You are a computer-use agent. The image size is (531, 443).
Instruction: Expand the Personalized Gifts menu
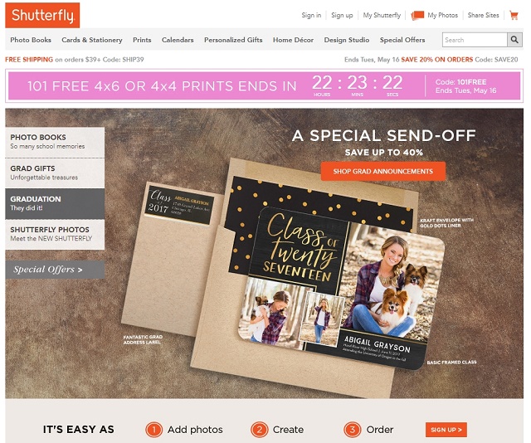tap(233, 40)
